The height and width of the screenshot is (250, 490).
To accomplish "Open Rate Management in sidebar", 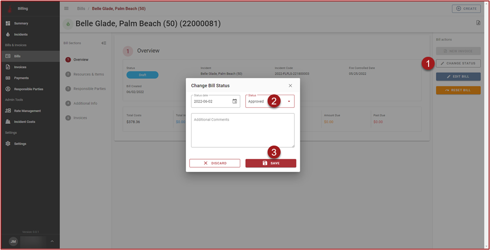I will pyautogui.click(x=27, y=111).
